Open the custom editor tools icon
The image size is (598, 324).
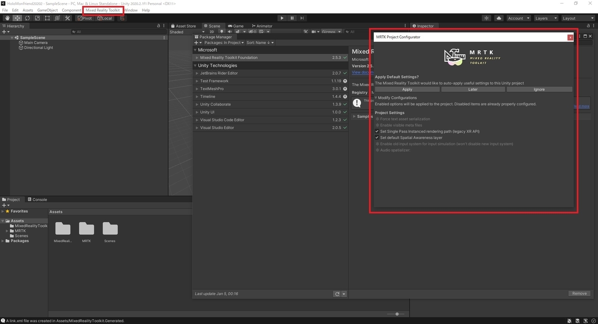[67, 18]
